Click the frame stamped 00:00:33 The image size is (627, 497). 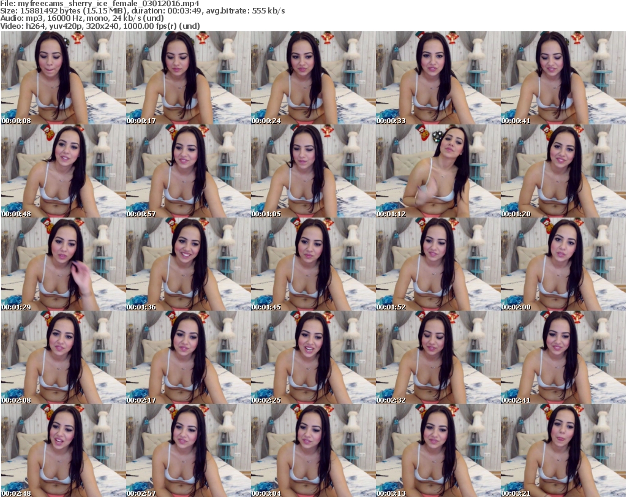pyautogui.click(x=438, y=78)
